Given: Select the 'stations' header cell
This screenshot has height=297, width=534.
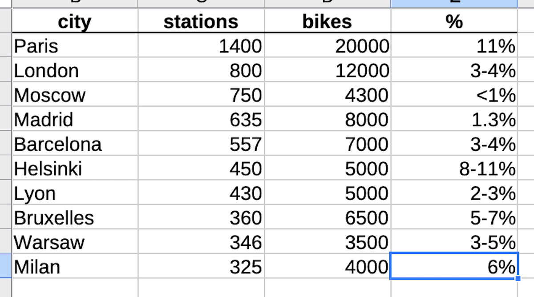Looking at the screenshot, I should [201, 21].
